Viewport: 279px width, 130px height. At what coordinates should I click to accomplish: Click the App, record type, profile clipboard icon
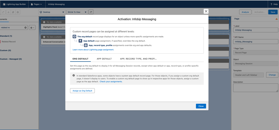[x=86, y=45]
